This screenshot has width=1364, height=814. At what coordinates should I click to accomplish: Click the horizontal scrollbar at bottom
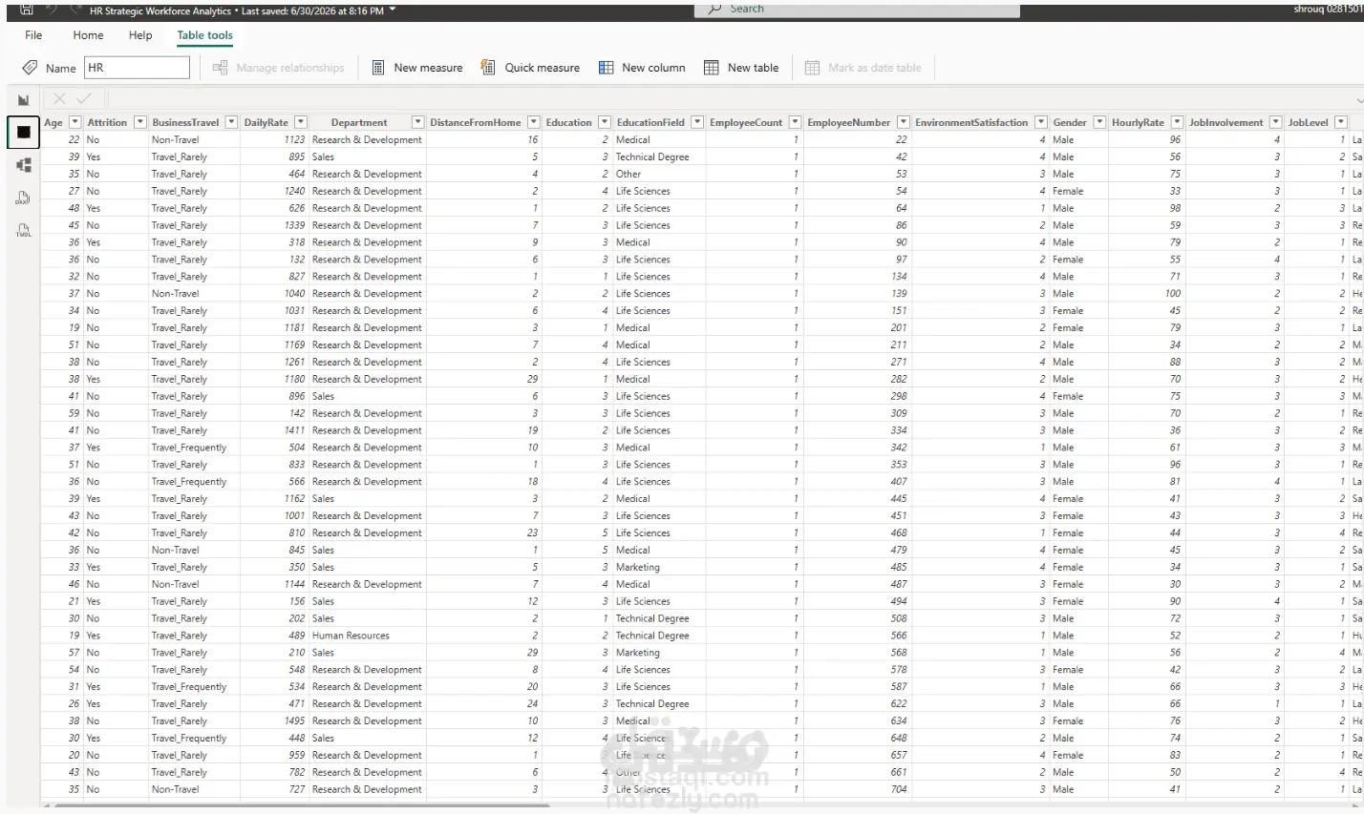pos(302,806)
